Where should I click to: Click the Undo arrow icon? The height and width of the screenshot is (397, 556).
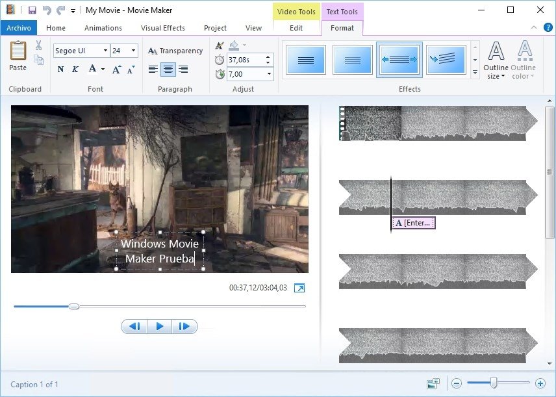[x=47, y=10]
